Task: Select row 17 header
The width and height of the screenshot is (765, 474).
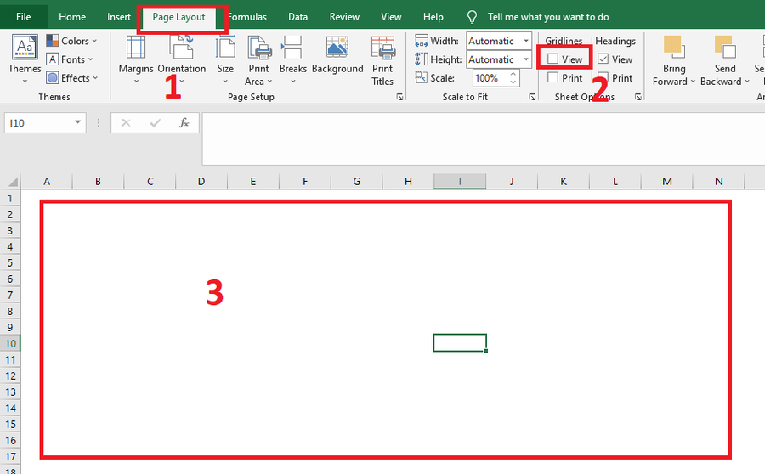Action: (10, 457)
